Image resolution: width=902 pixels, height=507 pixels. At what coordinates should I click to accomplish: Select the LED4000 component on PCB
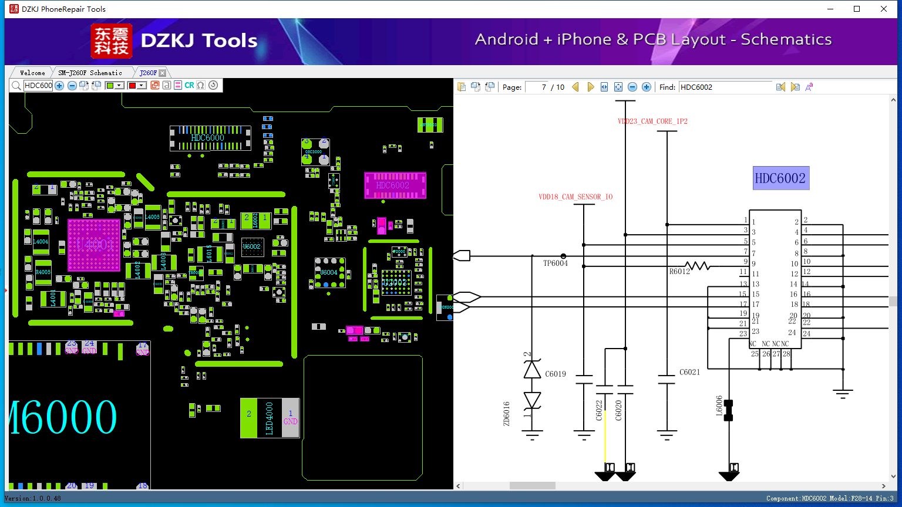pos(270,418)
